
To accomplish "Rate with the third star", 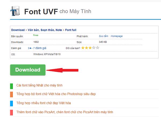I will [x=90, y=48].
